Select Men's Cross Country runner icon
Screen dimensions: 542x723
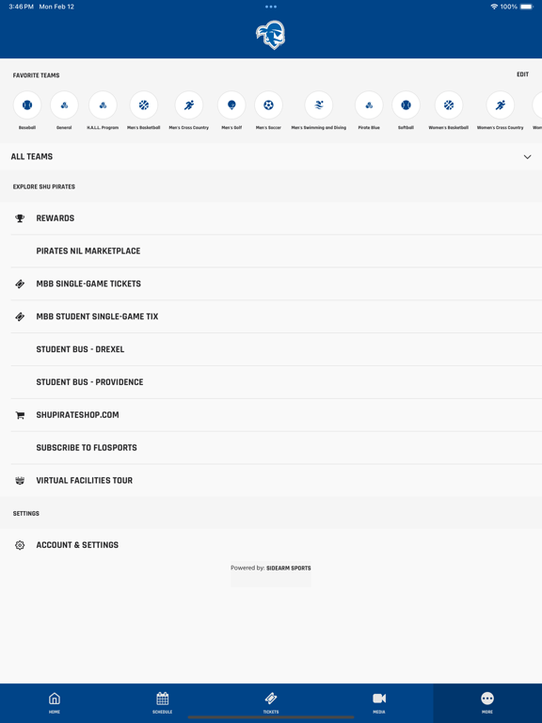point(189,105)
